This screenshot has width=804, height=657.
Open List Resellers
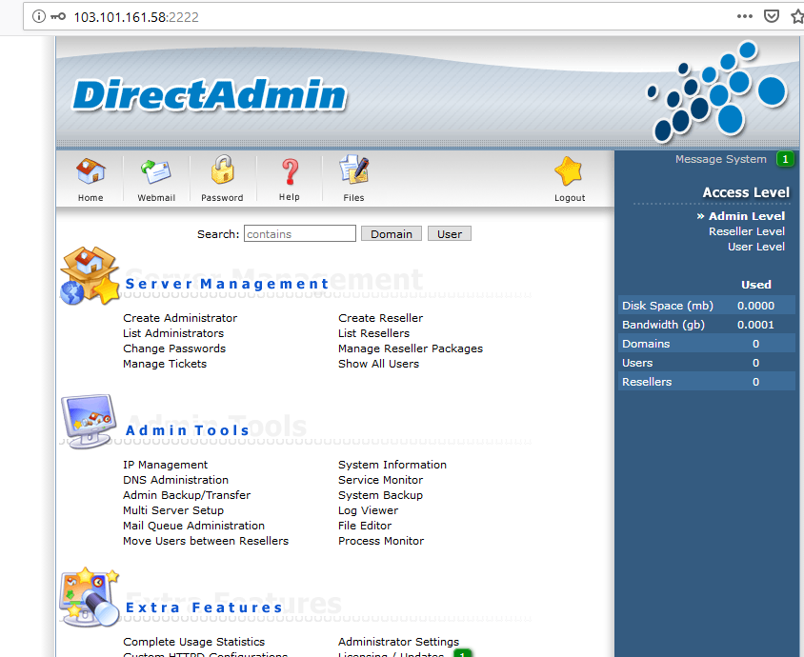[373, 333]
